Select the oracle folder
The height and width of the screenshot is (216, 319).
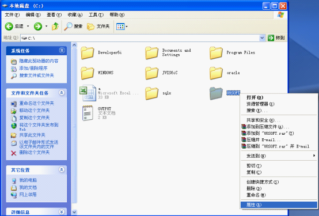(225, 73)
